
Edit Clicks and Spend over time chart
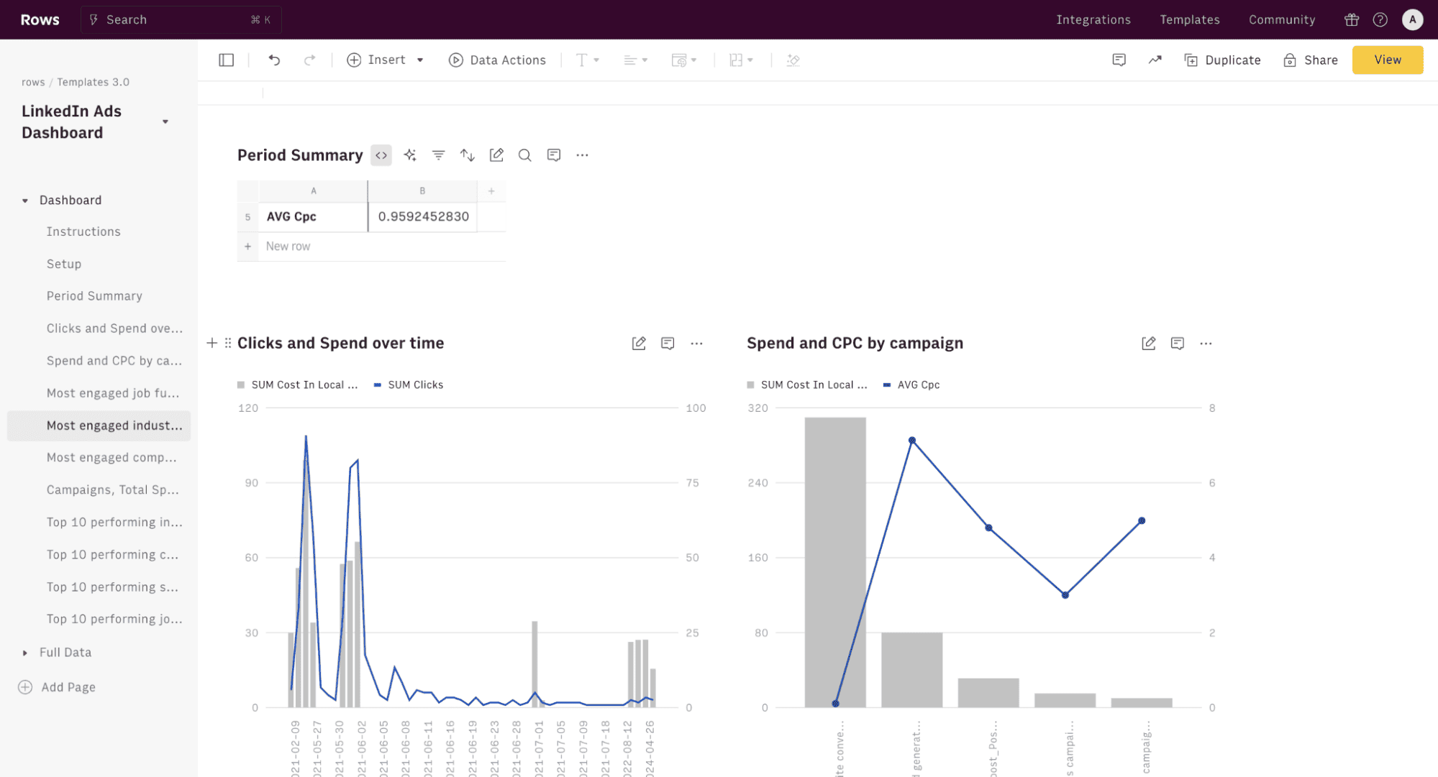point(639,344)
